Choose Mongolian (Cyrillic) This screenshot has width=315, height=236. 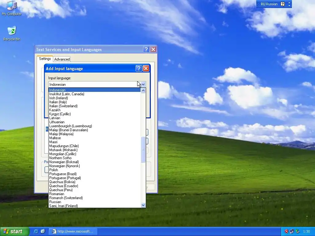click(x=95, y=154)
